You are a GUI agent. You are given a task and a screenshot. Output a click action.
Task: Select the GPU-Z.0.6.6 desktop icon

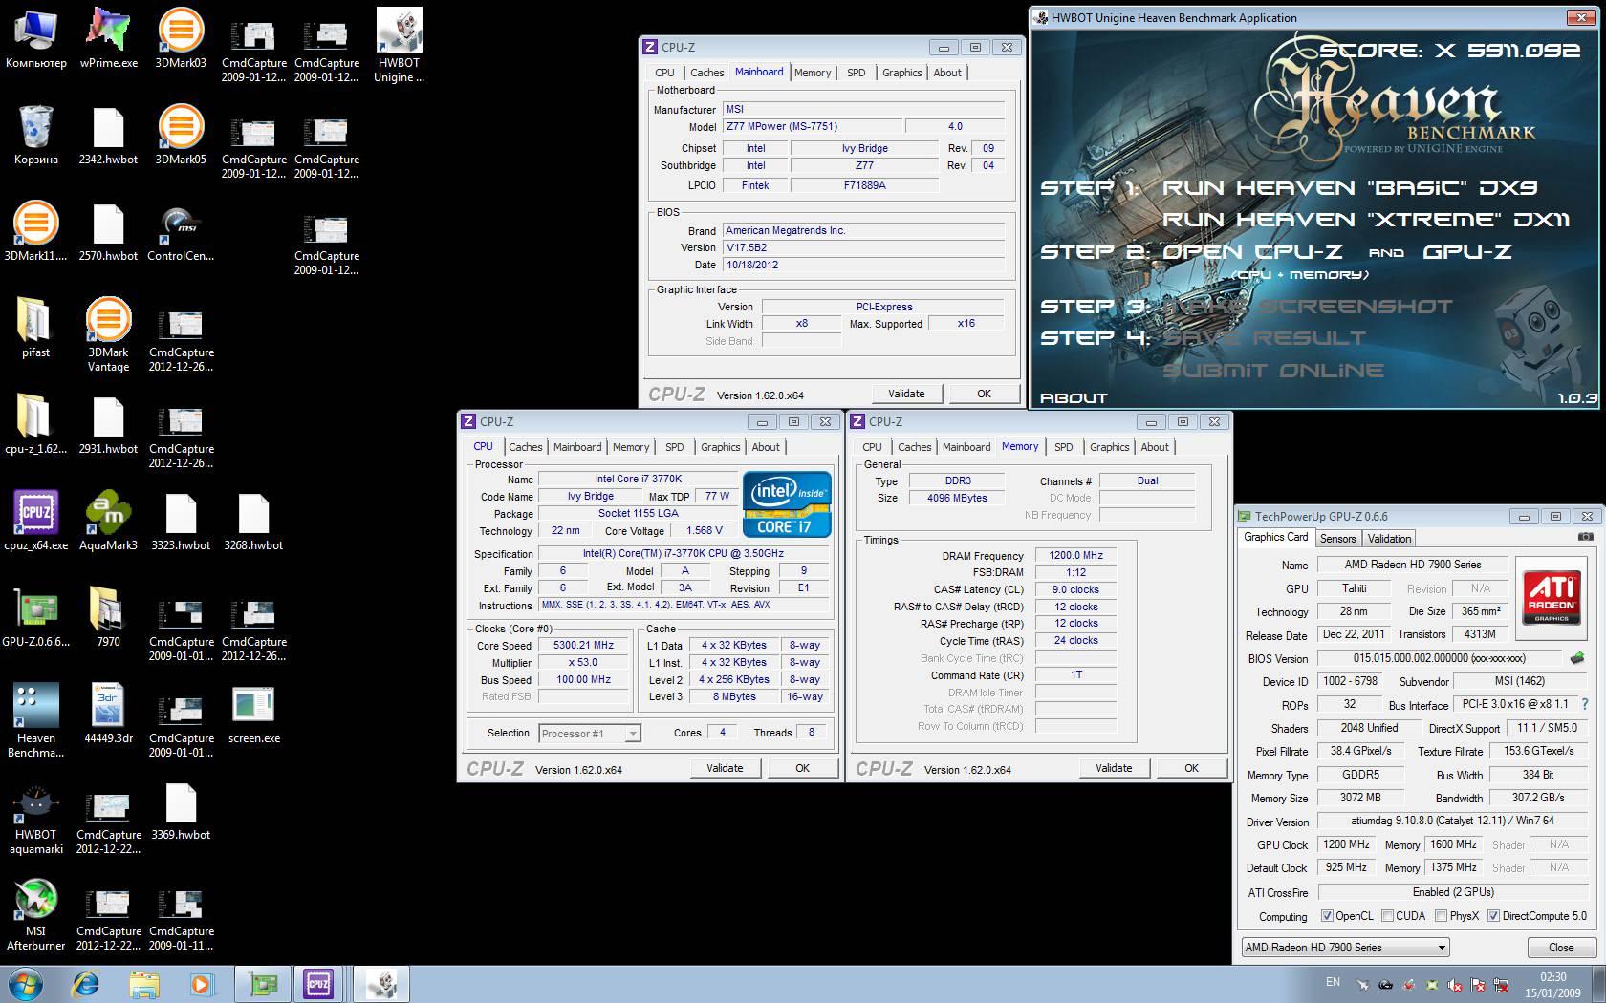coord(35,617)
